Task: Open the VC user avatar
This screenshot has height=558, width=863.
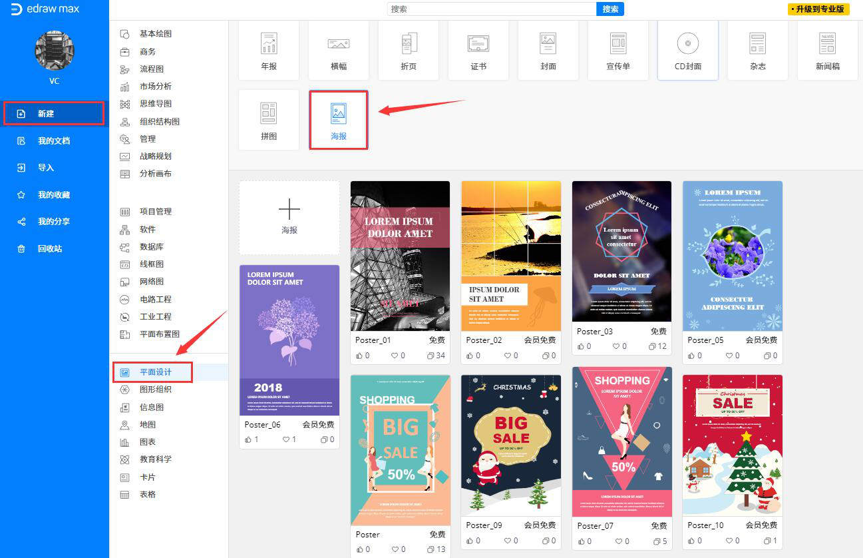Action: [x=54, y=51]
